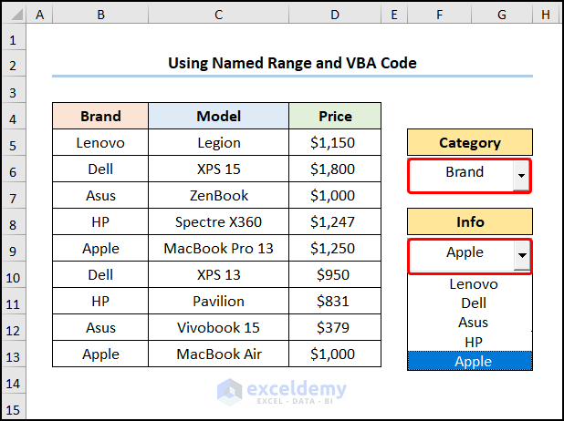The height and width of the screenshot is (421, 564).
Task: Select the Apple cell beside MacBook Air
Action: point(100,354)
